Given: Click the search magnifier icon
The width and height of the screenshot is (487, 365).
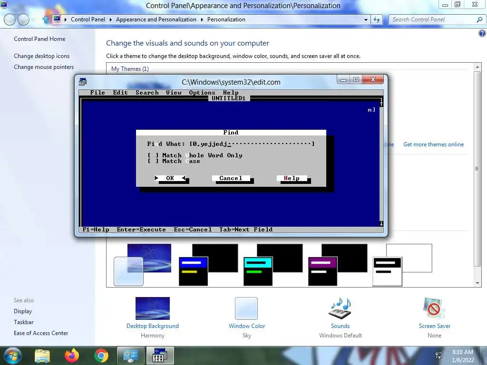Looking at the screenshot, I should point(479,19).
